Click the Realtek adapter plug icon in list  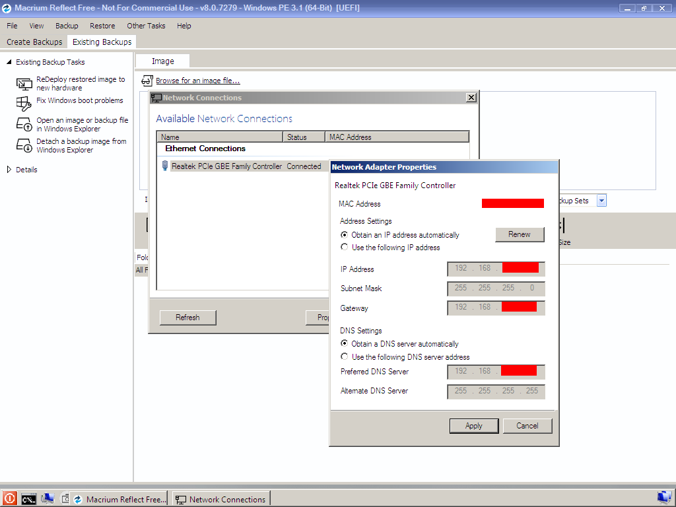(x=164, y=166)
